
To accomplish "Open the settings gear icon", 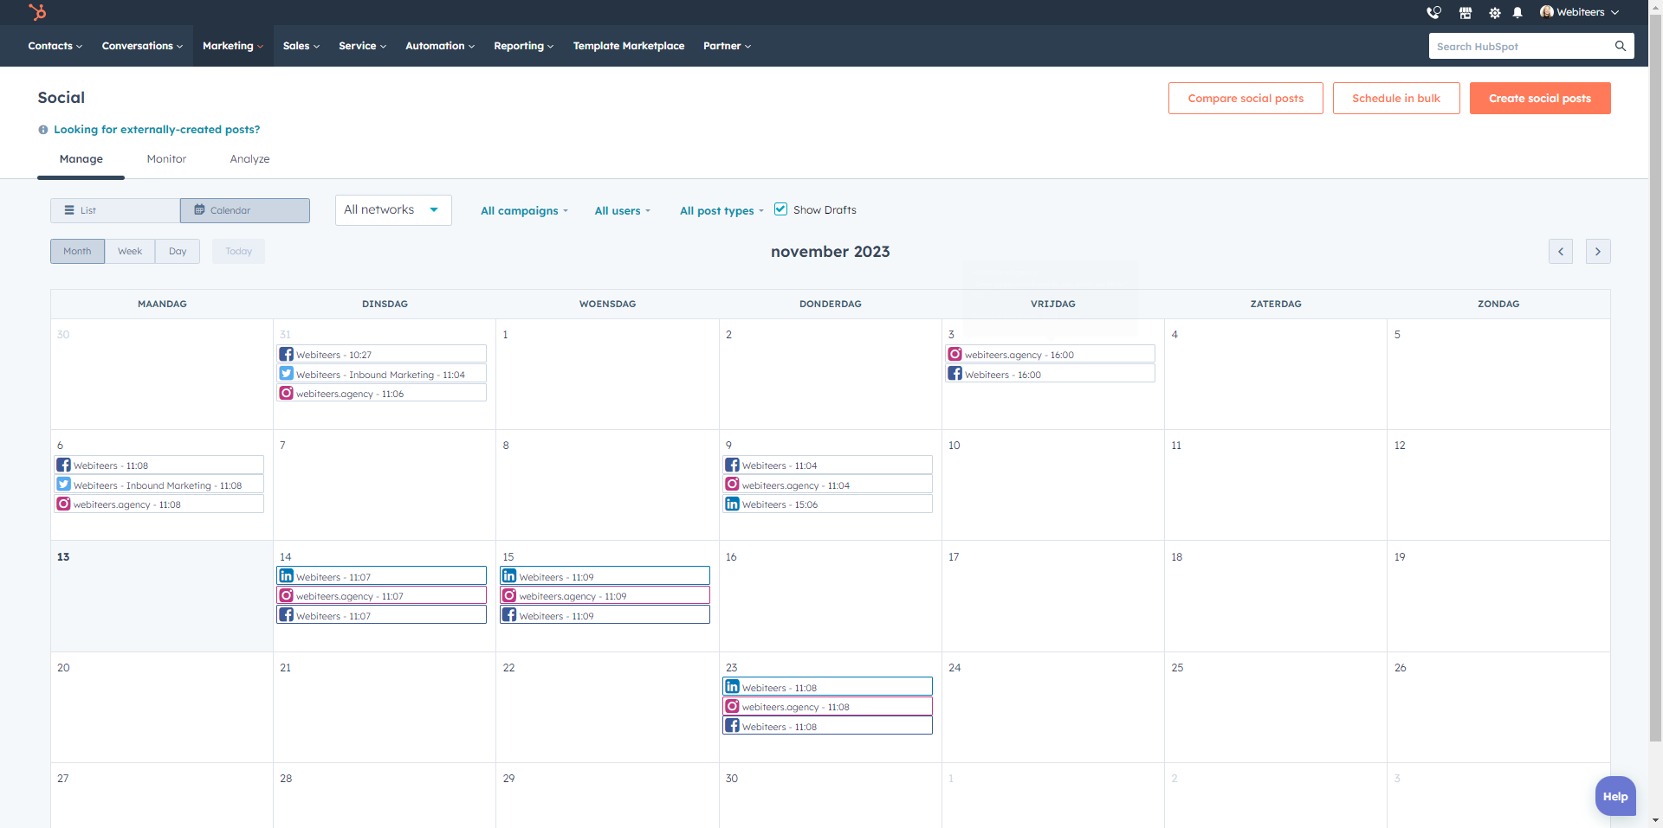I will pyautogui.click(x=1495, y=12).
